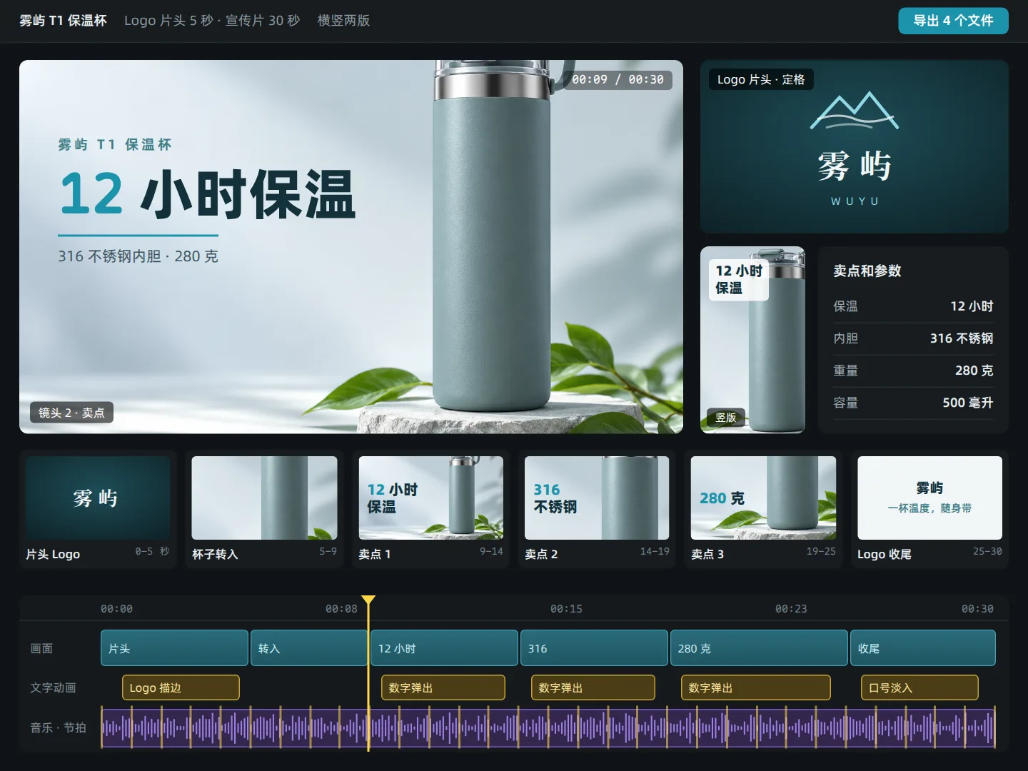
Task: Choose the 卖点 2 shot card
Action: coord(597,509)
